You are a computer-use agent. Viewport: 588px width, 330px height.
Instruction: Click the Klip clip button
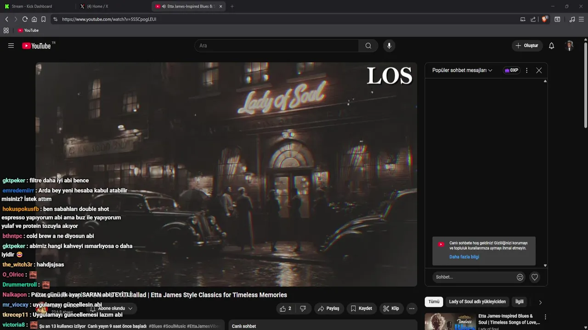[391, 308]
